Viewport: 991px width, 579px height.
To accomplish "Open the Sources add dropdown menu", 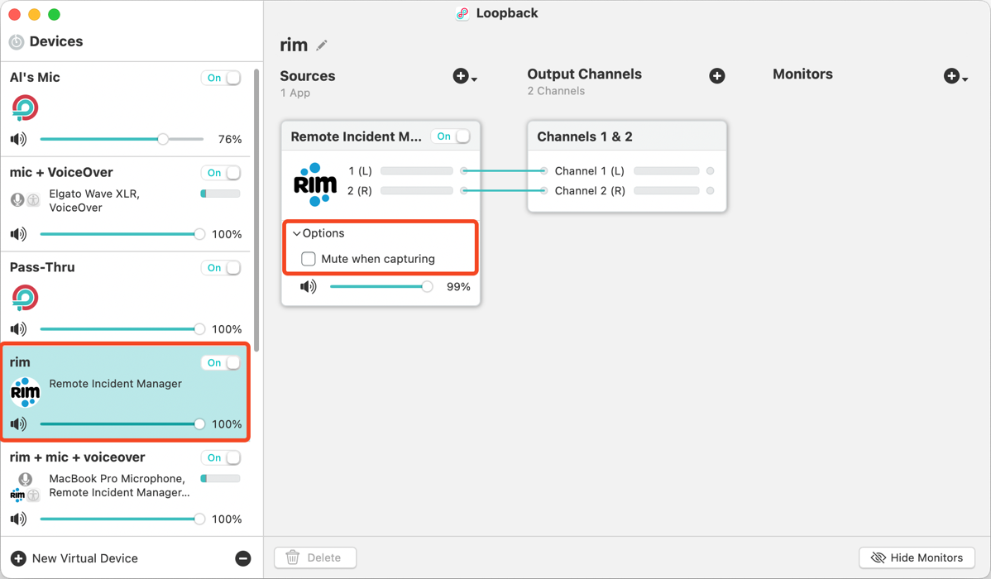I will (x=465, y=77).
